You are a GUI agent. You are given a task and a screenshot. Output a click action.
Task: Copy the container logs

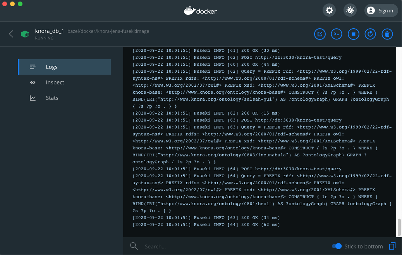pos(392,246)
